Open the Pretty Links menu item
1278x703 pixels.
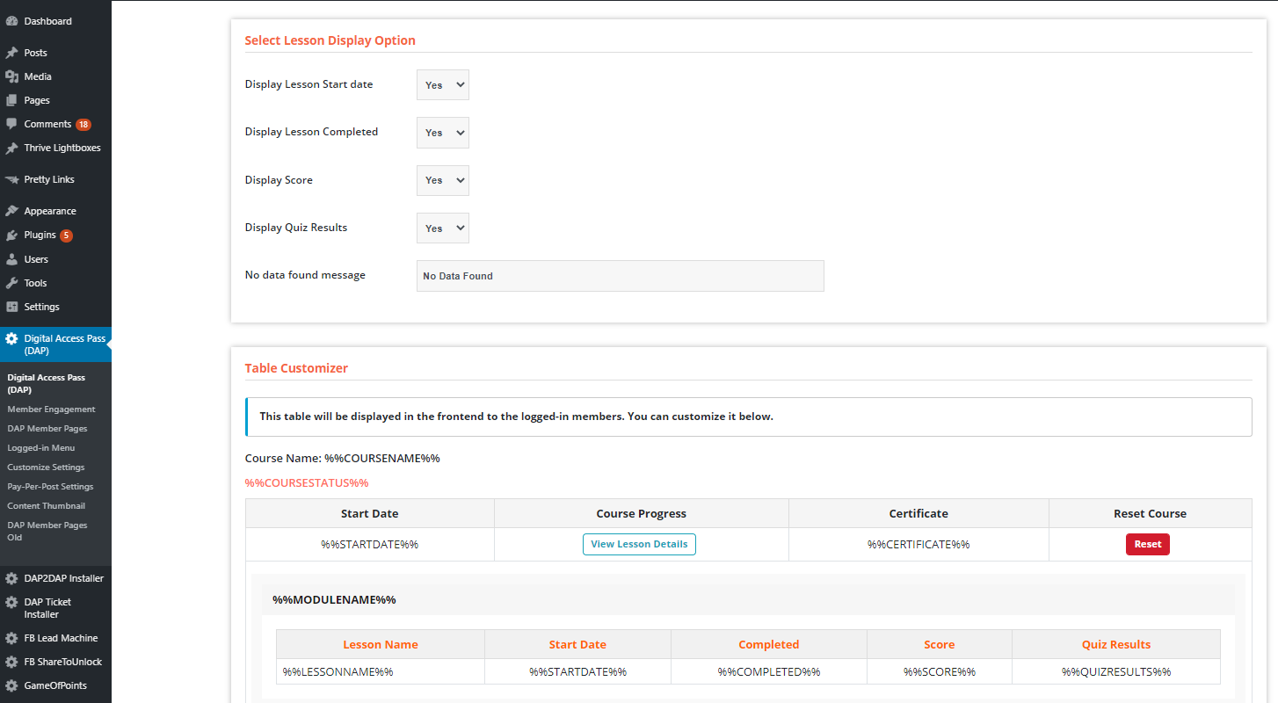[x=49, y=179]
